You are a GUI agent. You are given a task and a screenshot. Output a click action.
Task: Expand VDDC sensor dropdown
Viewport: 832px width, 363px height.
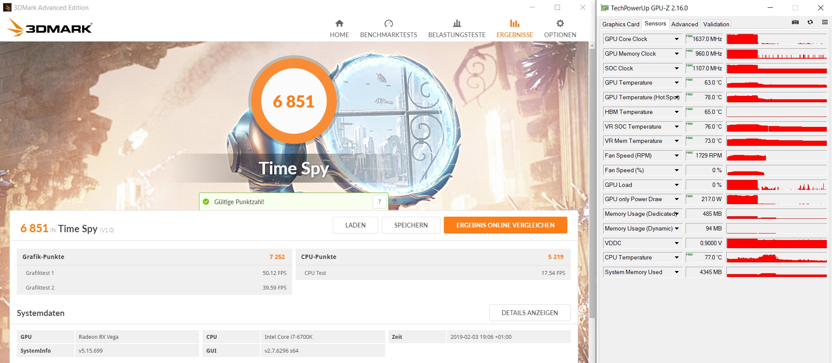677,243
